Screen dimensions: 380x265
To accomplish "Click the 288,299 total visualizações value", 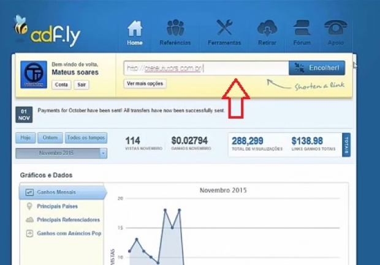I will point(248,141).
